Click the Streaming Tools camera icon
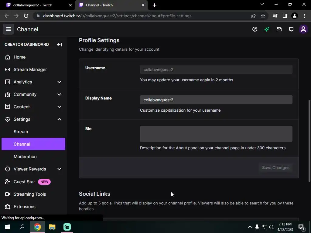Image resolution: width=311 pixels, height=233 pixels. click(8, 194)
